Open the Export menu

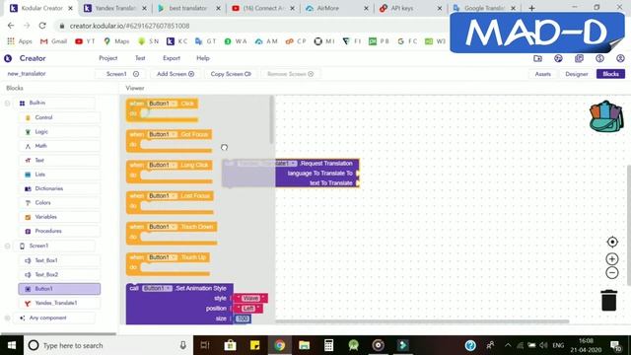[172, 58]
